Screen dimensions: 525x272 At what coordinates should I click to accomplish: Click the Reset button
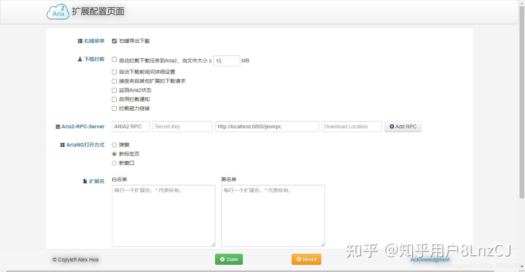pyautogui.click(x=306, y=259)
